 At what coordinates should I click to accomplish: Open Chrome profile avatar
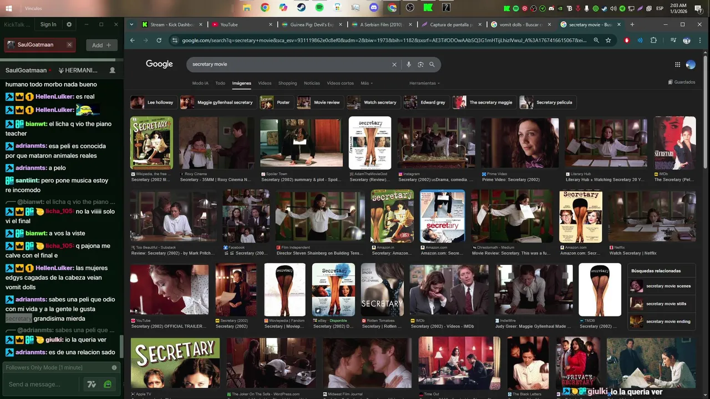[687, 40]
